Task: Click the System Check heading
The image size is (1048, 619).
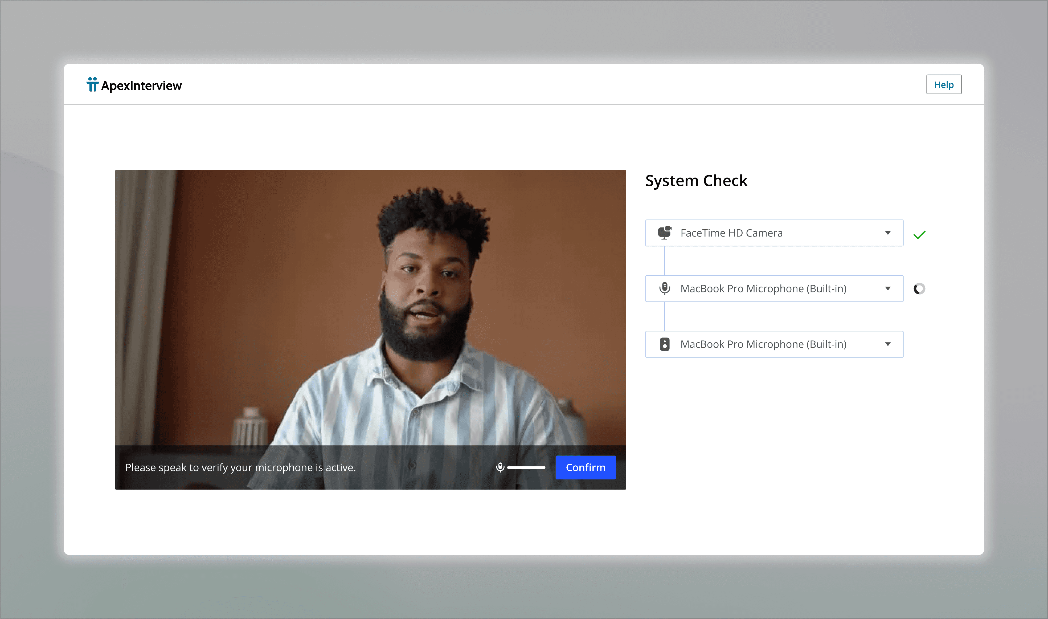Action: 696,181
